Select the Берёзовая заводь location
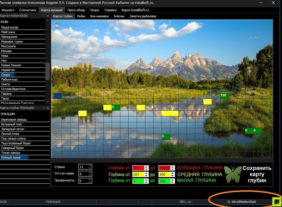 click(x=25, y=120)
